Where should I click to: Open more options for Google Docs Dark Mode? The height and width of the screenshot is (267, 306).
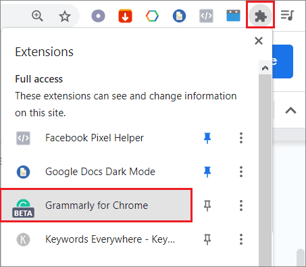point(241,172)
